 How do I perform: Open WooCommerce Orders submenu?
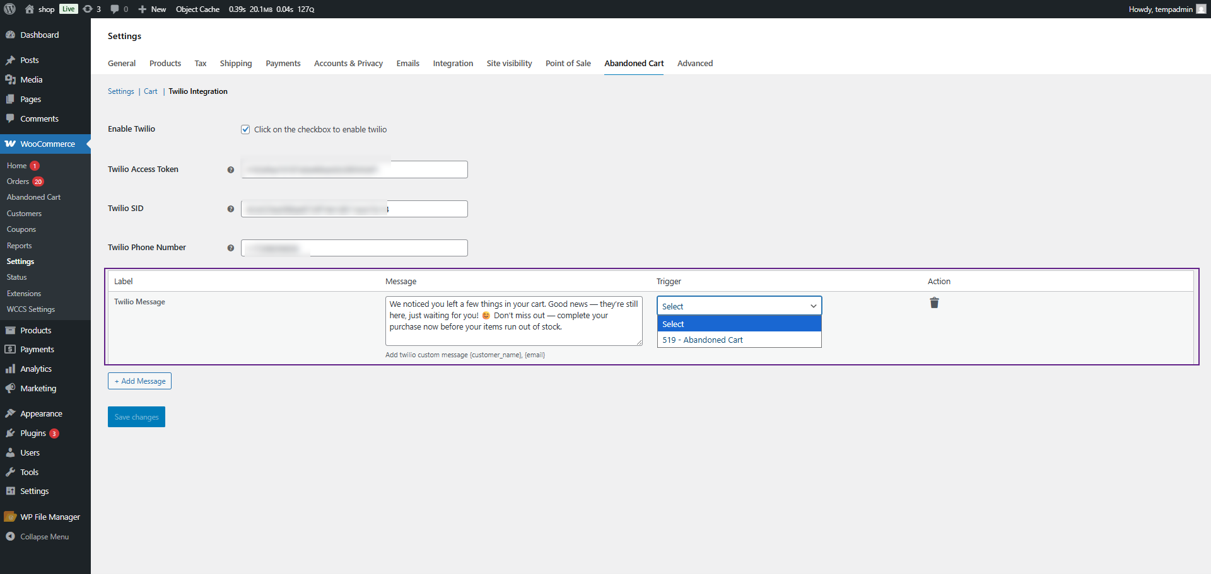pos(18,181)
